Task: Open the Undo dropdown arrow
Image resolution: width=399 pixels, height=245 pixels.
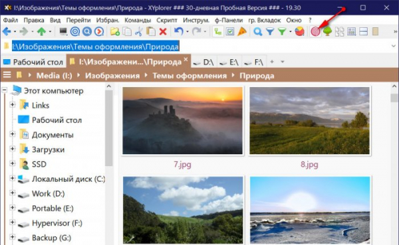Action: (188, 32)
